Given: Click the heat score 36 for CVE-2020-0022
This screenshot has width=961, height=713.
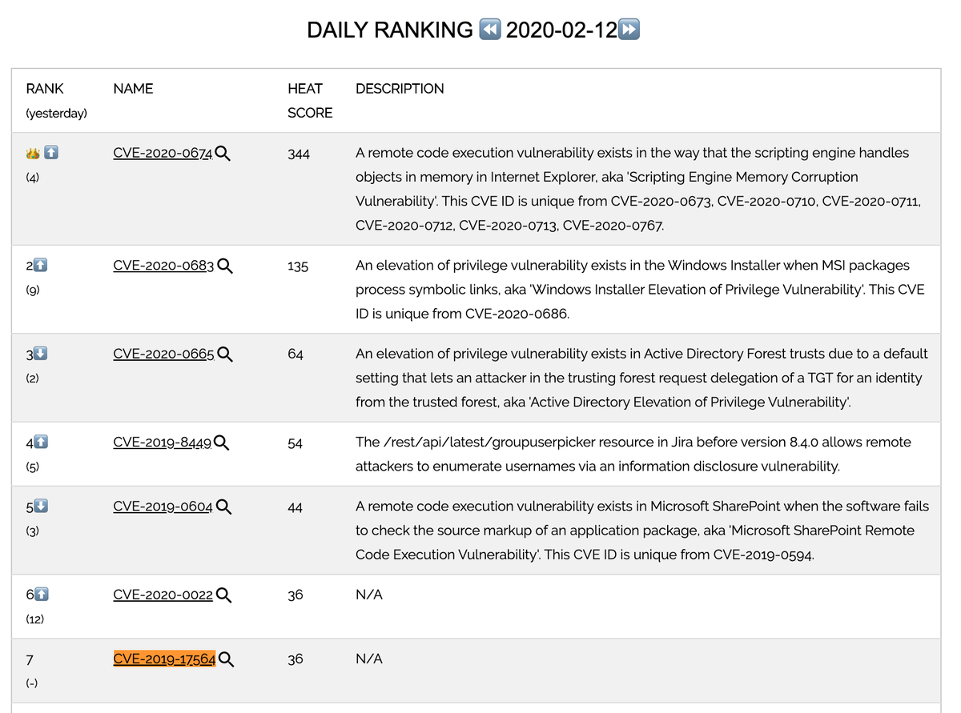Looking at the screenshot, I should pos(296,595).
